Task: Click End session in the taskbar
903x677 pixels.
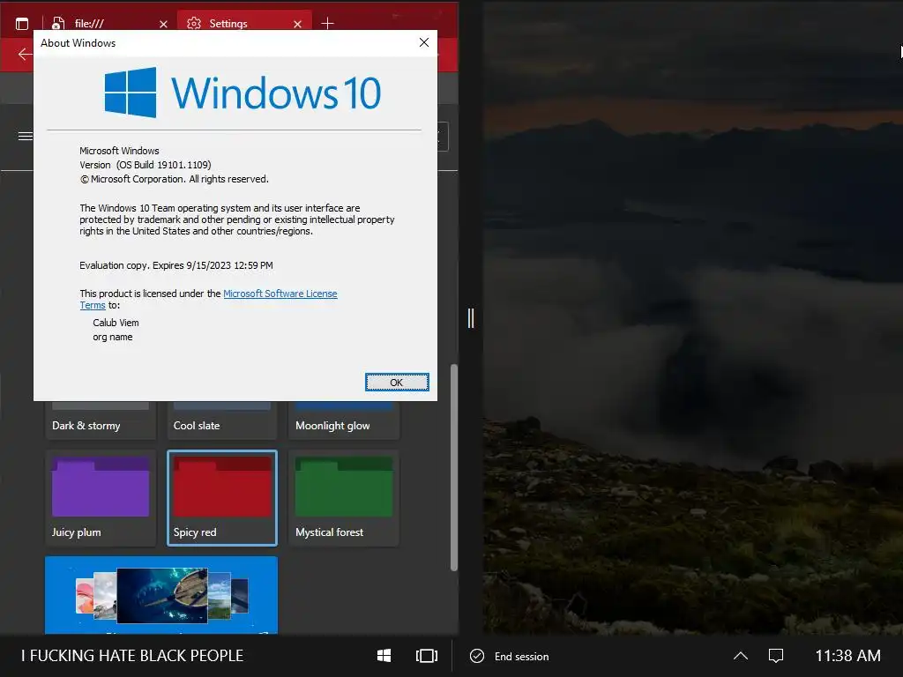Action: 510,656
